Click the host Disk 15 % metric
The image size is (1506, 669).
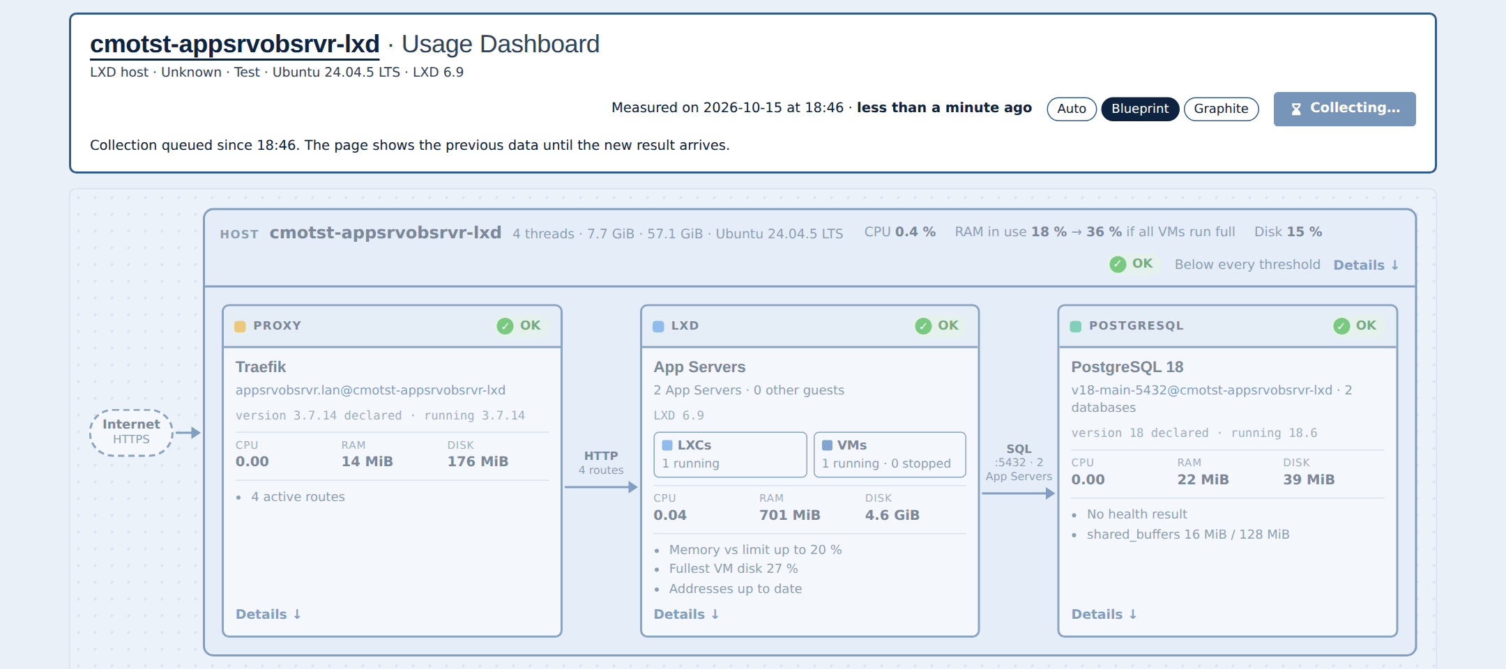[x=1288, y=232]
